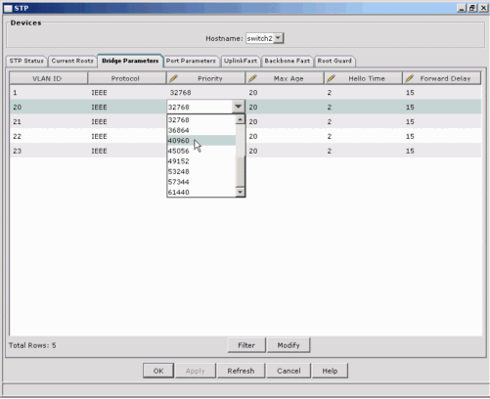Select the VLAN ID 23 cell
Image resolution: width=490 pixels, height=399 pixels.
pos(49,151)
